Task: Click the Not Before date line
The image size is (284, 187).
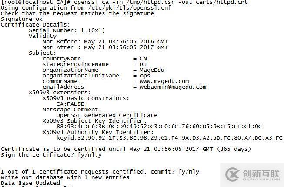Action: pyautogui.click(x=105, y=42)
